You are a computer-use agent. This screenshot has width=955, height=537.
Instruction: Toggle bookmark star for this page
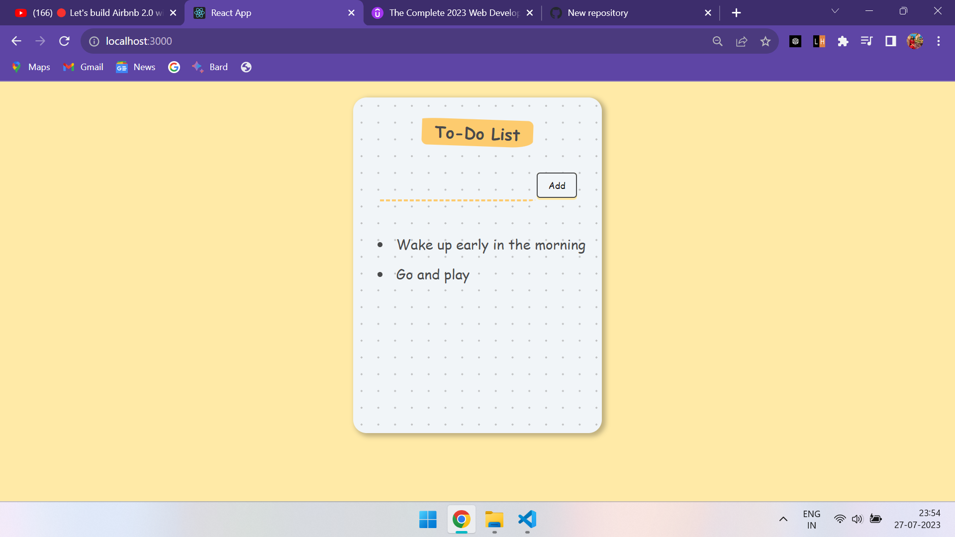765,41
